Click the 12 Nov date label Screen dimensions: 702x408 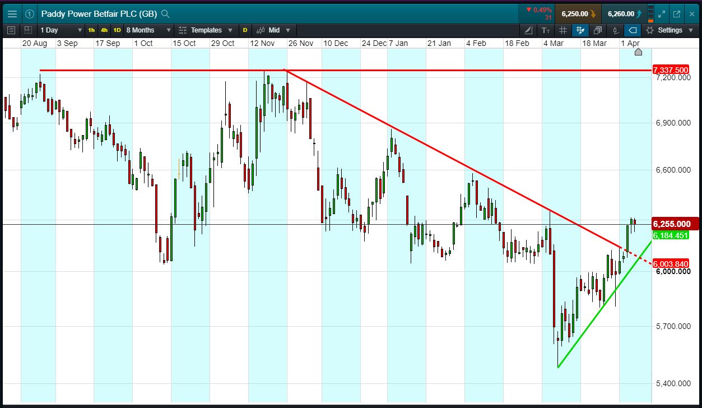(x=262, y=43)
